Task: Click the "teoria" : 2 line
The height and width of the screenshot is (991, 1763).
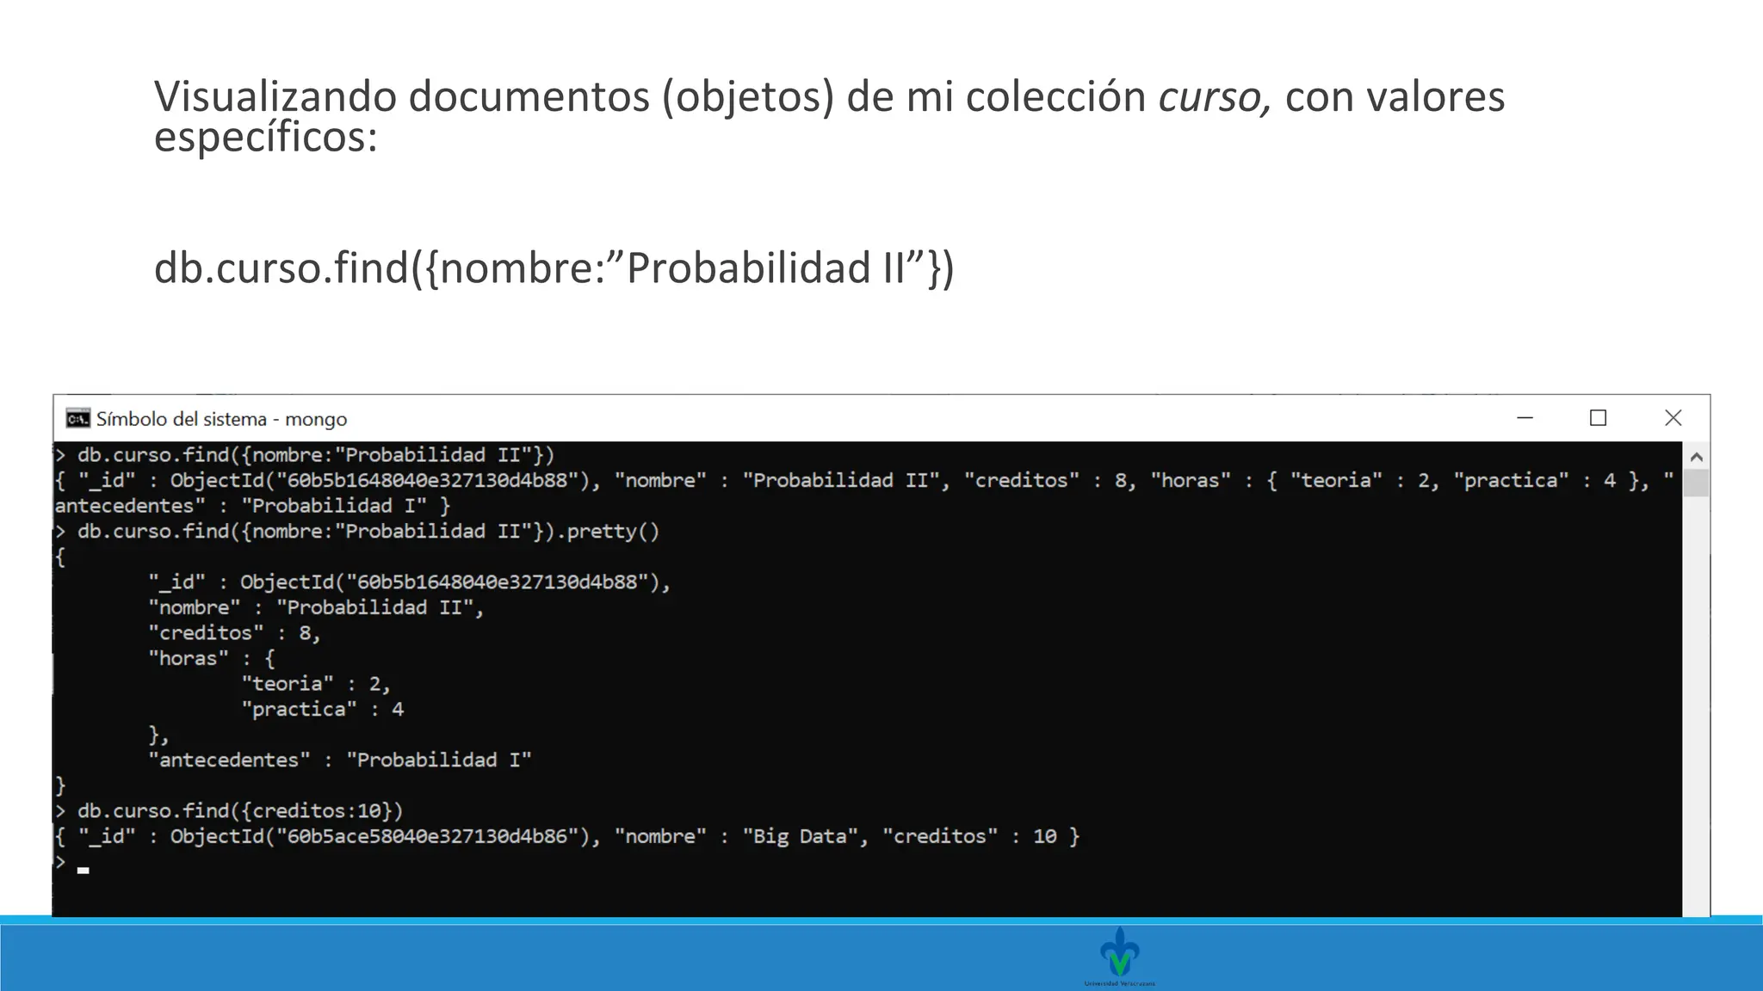Action: point(316,684)
